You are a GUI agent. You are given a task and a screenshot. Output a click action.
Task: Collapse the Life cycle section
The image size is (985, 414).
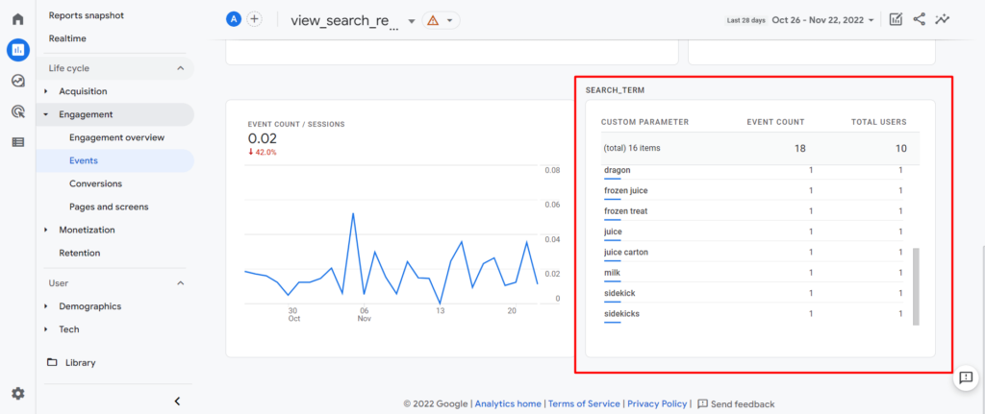pyautogui.click(x=181, y=68)
